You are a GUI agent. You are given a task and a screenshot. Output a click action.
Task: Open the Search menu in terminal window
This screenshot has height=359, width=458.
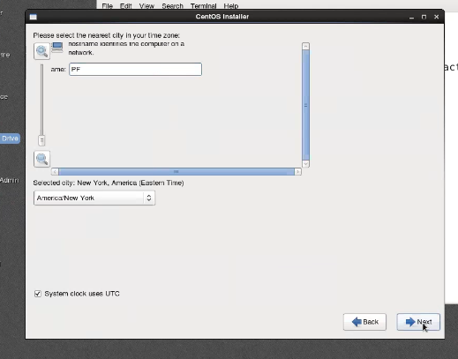tap(172, 6)
